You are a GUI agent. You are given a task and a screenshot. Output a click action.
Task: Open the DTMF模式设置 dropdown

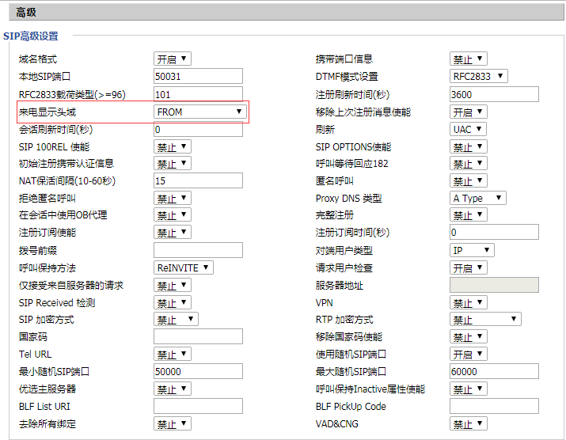pos(478,77)
